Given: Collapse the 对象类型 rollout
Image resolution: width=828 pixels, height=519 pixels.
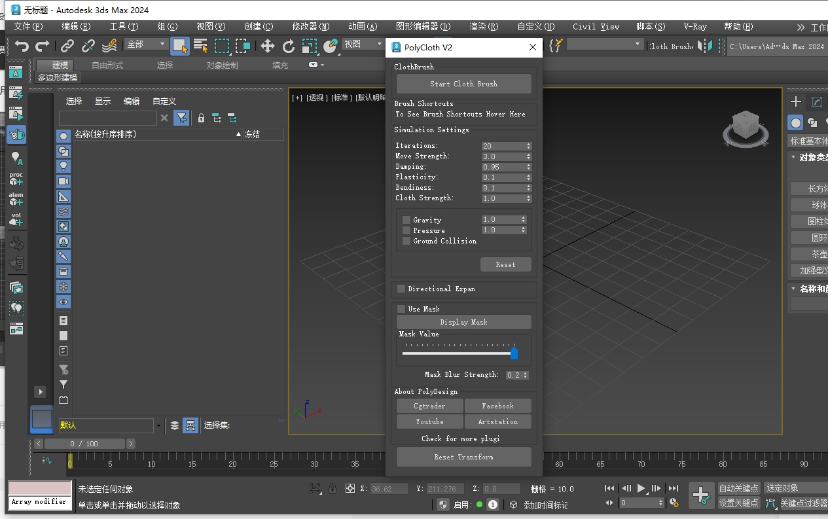Looking at the screenshot, I should 810,156.
